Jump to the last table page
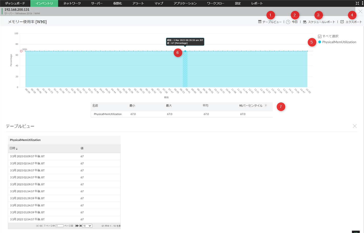The height and width of the screenshot is (233, 364). tap(80, 226)
